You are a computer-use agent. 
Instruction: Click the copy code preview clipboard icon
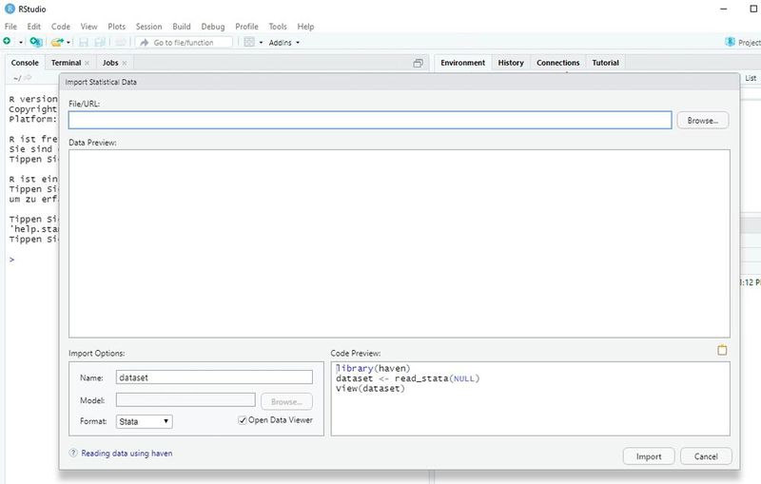point(722,350)
